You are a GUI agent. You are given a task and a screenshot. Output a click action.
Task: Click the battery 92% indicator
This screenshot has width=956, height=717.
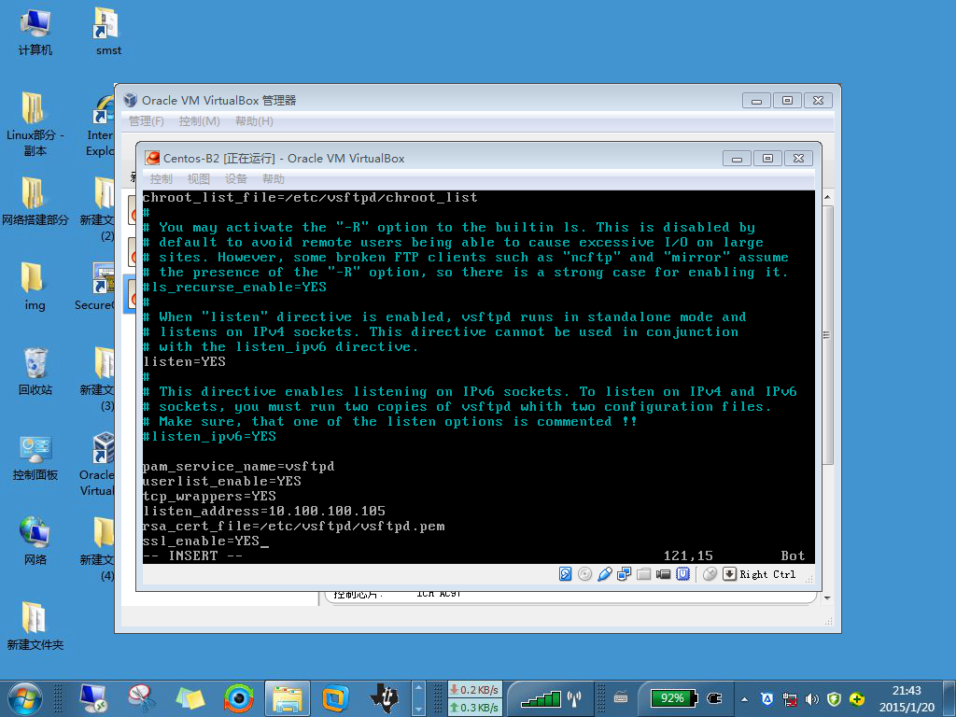click(673, 698)
